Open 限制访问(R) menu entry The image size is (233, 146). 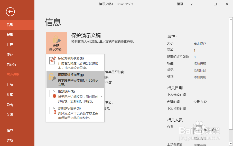[x=75, y=96]
